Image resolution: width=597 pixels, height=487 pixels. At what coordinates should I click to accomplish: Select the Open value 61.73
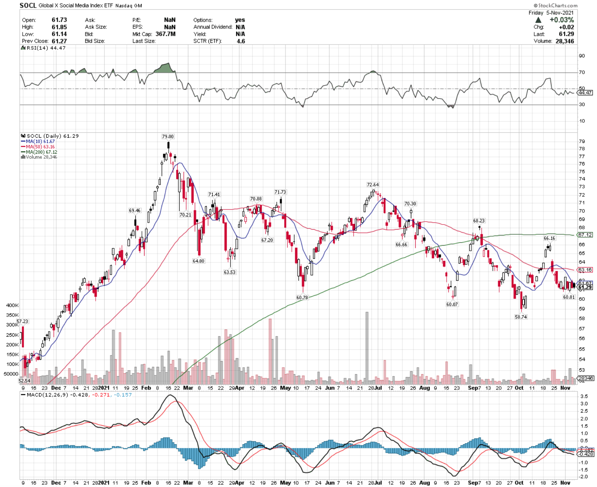click(59, 20)
